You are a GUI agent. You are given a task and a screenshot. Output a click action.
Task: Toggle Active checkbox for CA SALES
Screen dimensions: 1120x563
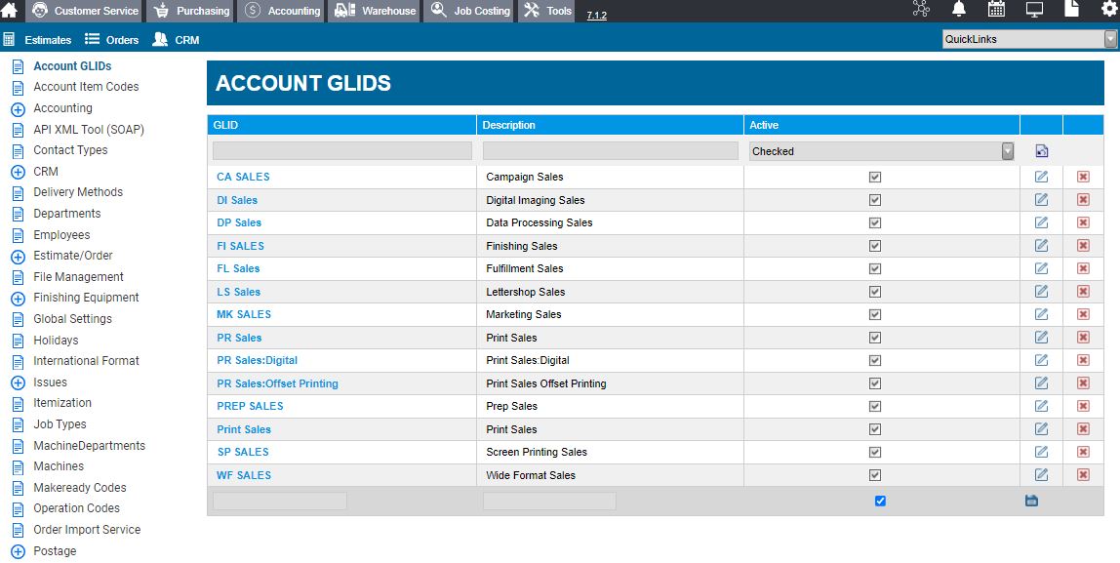(x=875, y=177)
